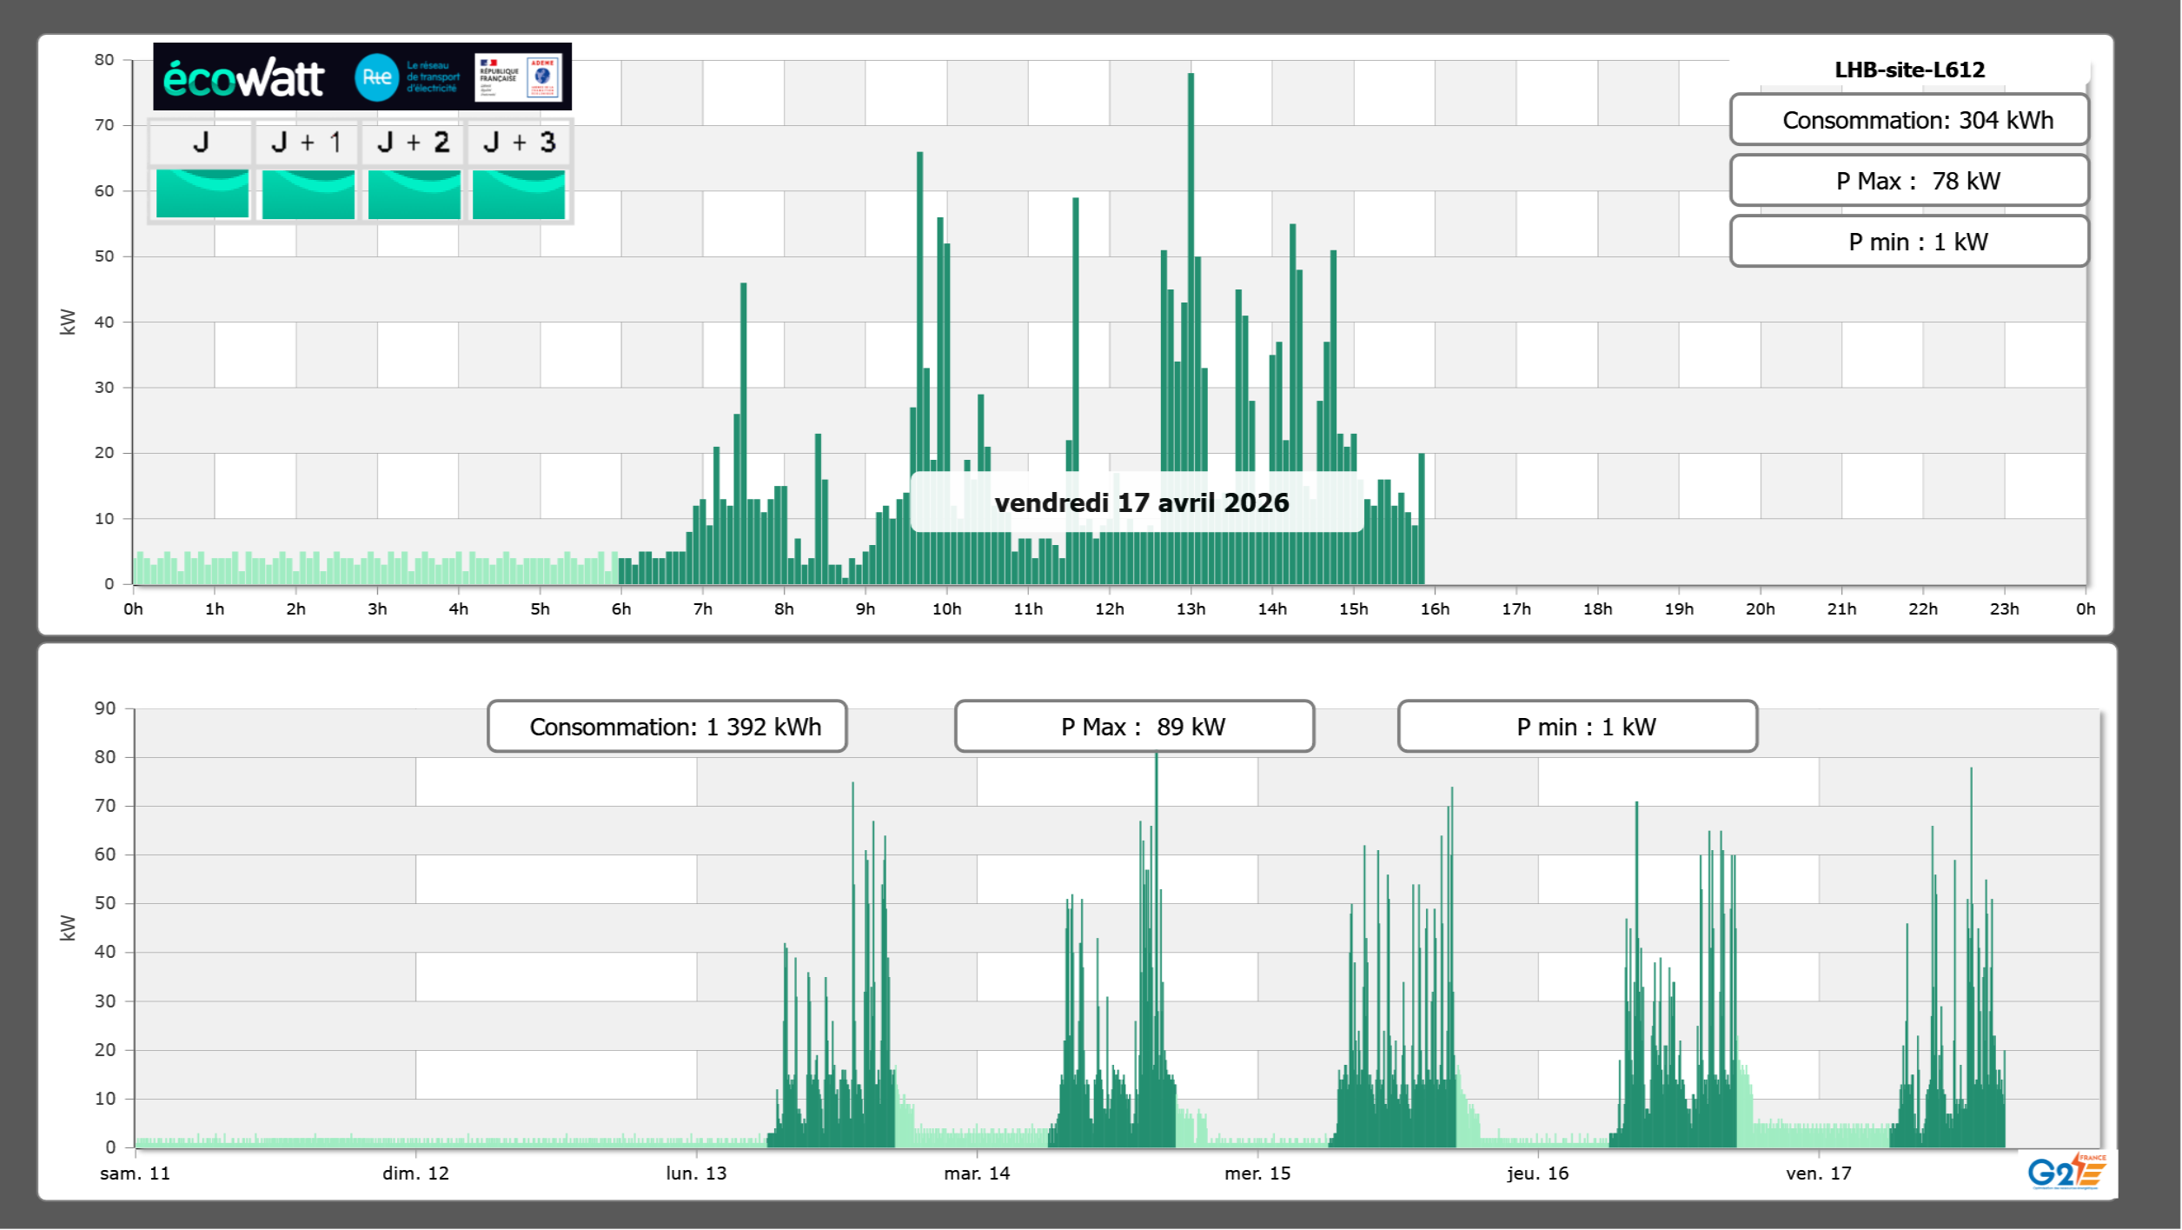Click the Consommation: 304 kWh box
2182x1230 pixels.
[x=1909, y=120]
